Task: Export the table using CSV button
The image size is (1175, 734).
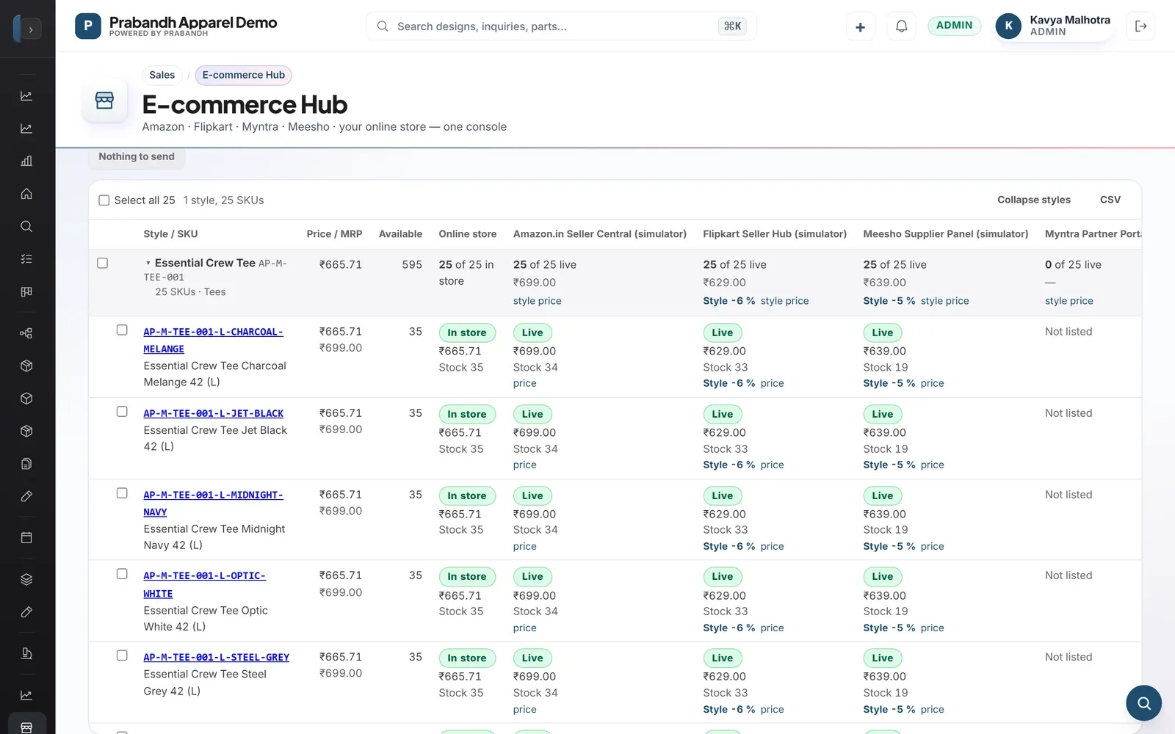Action: (1110, 200)
